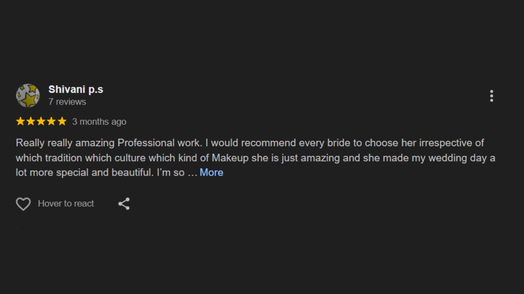Open reviewer name Shivani p.s
The height and width of the screenshot is (294, 524).
76,89
